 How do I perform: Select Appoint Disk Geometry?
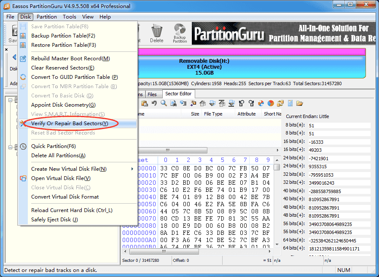click(x=78, y=105)
